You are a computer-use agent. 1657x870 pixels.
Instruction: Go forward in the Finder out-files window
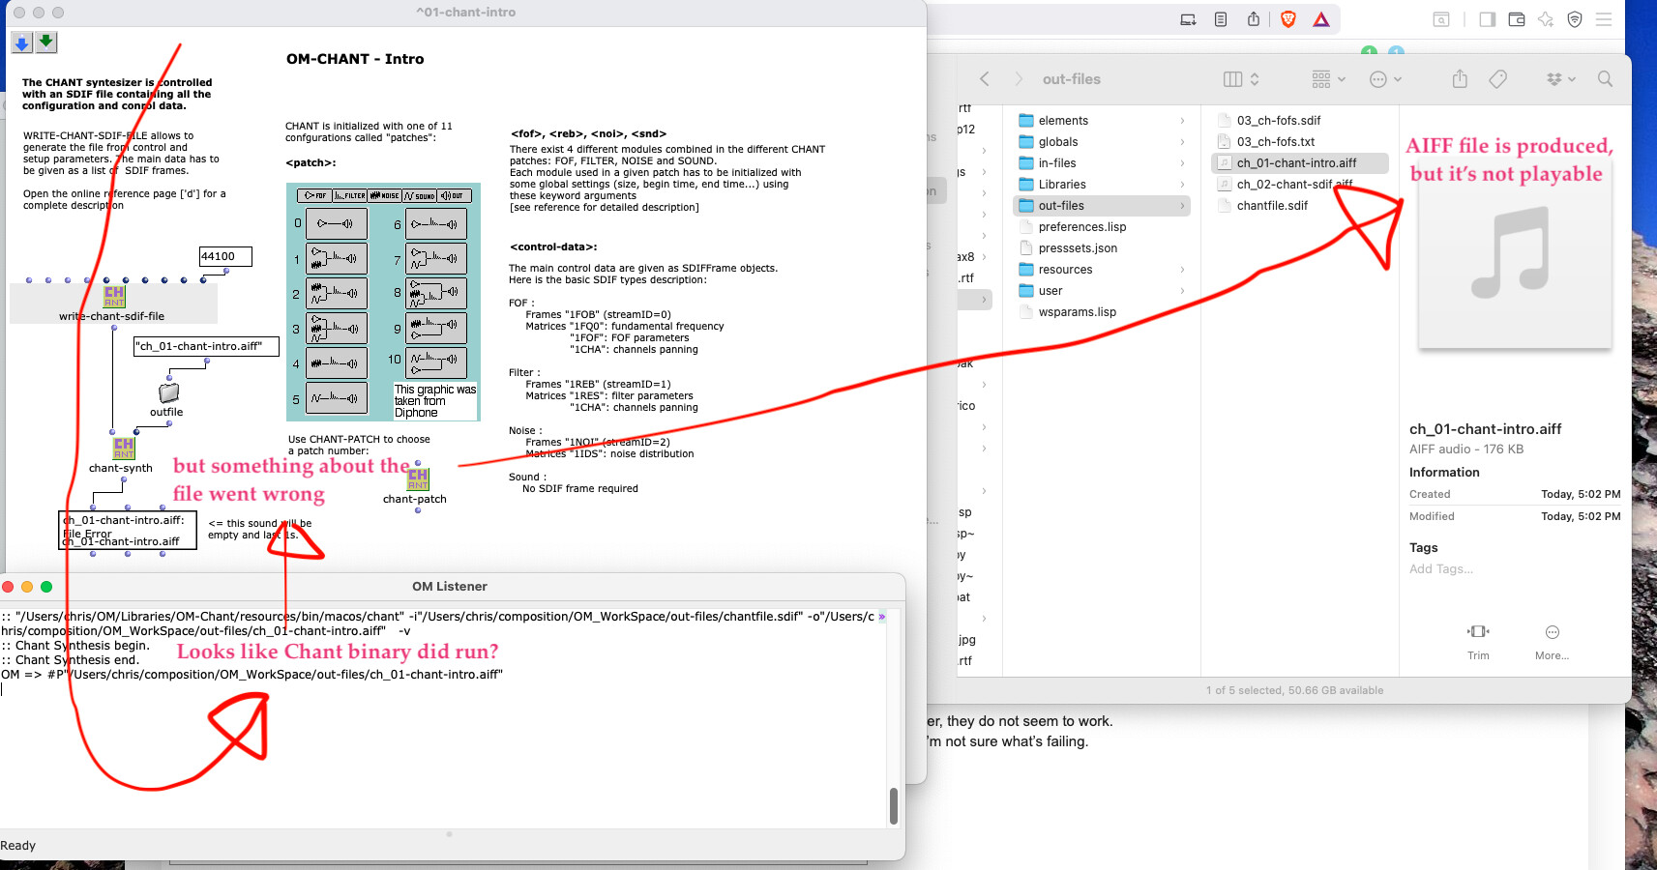tap(1019, 79)
